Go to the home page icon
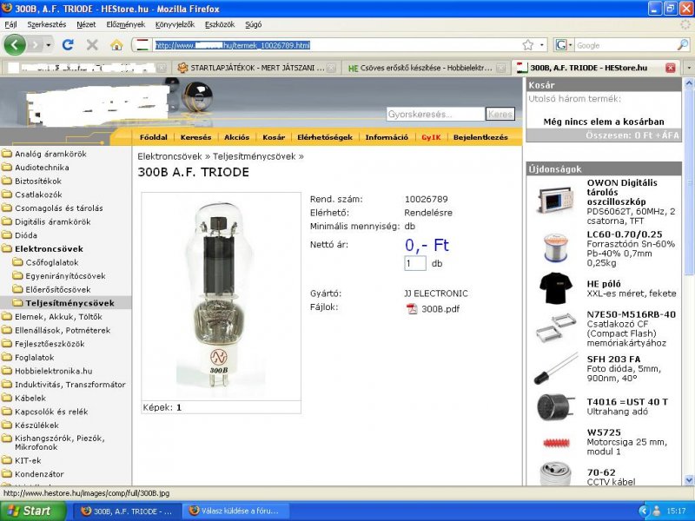The height and width of the screenshot is (521, 695). click(116, 45)
